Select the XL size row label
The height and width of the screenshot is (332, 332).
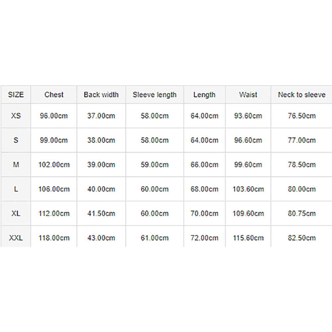point(16,213)
